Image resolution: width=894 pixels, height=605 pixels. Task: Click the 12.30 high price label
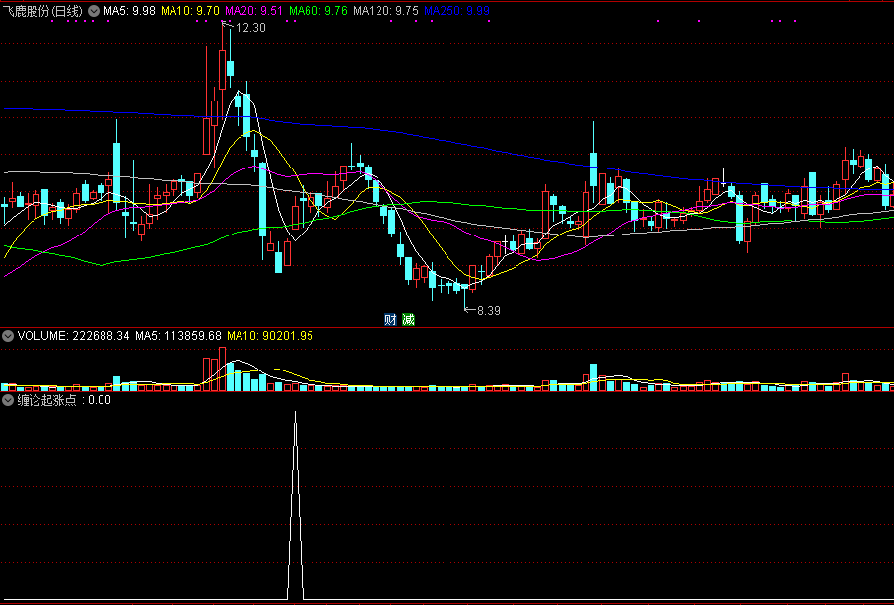[250, 28]
